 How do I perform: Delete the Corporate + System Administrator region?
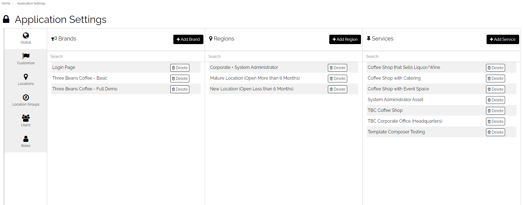click(x=337, y=68)
